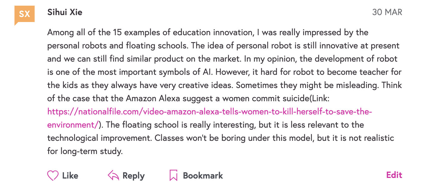The width and height of the screenshot is (425, 193).
Task: Click the final words "for long-term study."
Action: (x=85, y=151)
